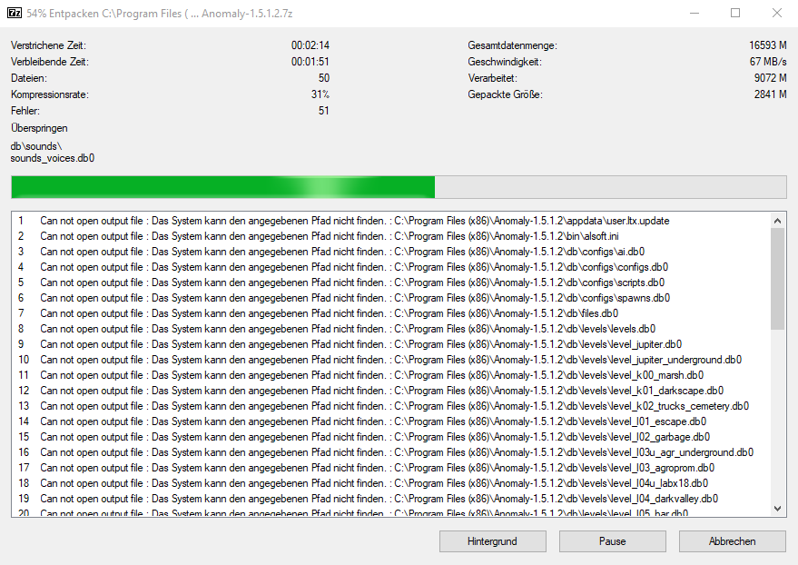Select error row 10 for level_jupiter_underground.db0
Image resolution: width=798 pixels, height=565 pixels.
click(391, 360)
